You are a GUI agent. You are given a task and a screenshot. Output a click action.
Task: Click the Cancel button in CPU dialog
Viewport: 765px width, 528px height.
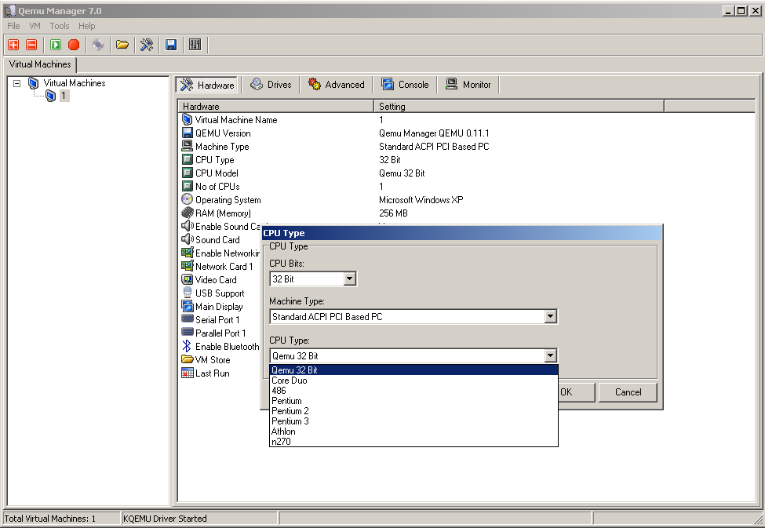(x=628, y=392)
